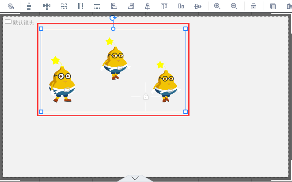
Task: Distribute selected objects vertically
Action: (x=30, y=6)
